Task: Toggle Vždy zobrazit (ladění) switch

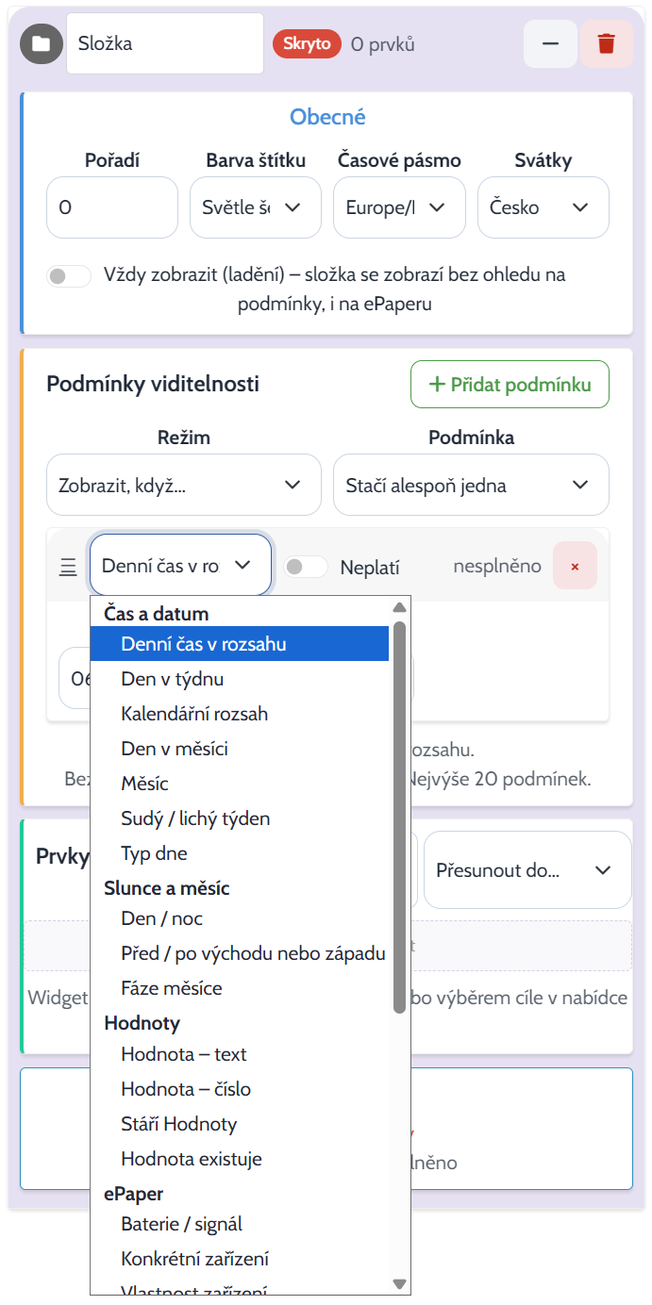Action: 70,275
